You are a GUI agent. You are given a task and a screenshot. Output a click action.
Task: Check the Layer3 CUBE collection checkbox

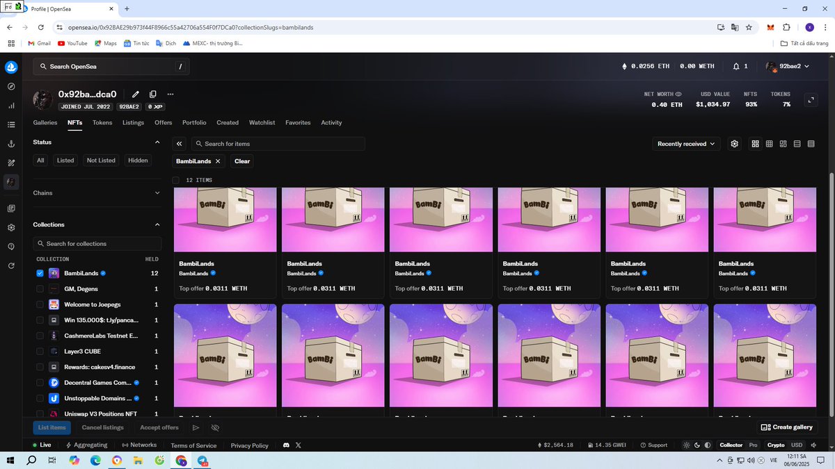[40, 352]
